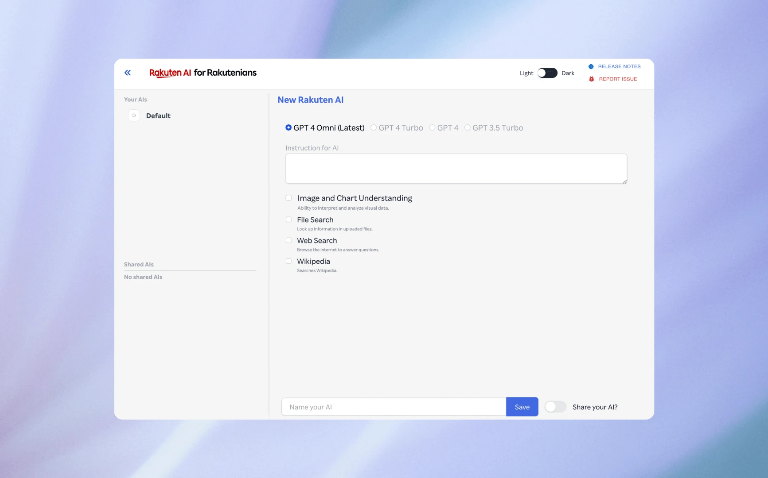Enable Image and Chart Understanding
768x478 pixels.
[288, 198]
